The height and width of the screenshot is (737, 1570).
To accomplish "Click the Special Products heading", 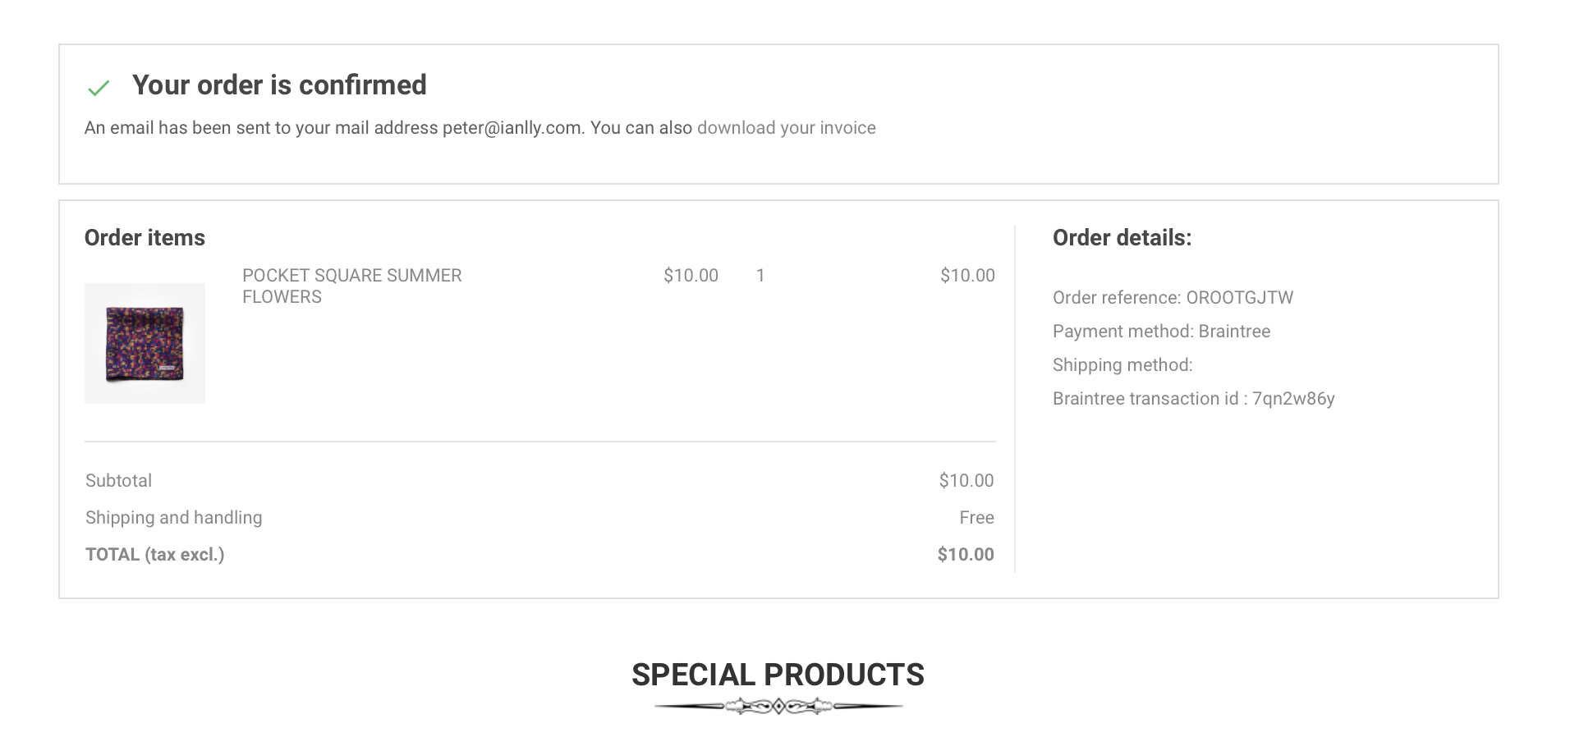I will [x=778, y=675].
